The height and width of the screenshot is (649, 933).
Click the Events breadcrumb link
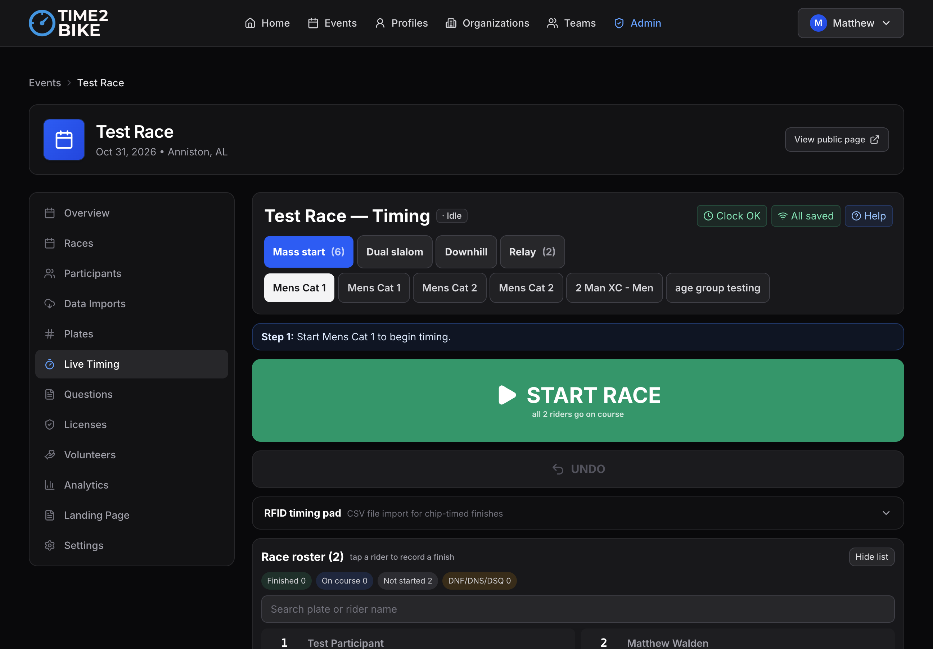45,83
